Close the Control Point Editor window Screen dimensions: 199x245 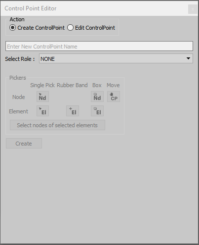coord(193,9)
